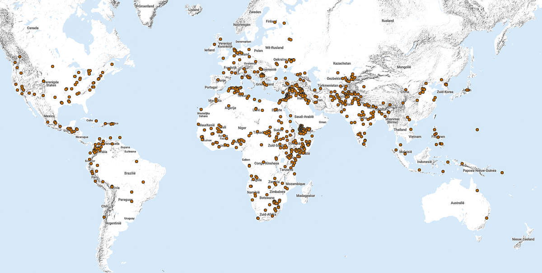Select the Rusland label

tap(388, 21)
